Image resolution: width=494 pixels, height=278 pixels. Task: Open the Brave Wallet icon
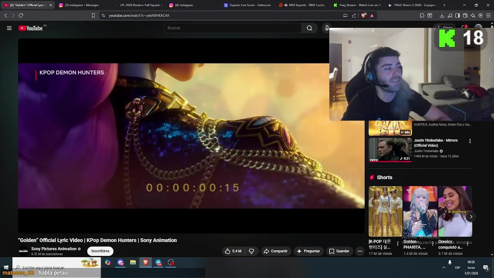click(465, 15)
